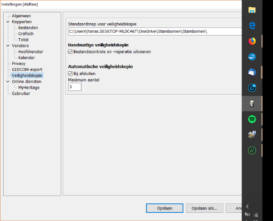Collapse the Online diensten tree node

pos(8,82)
